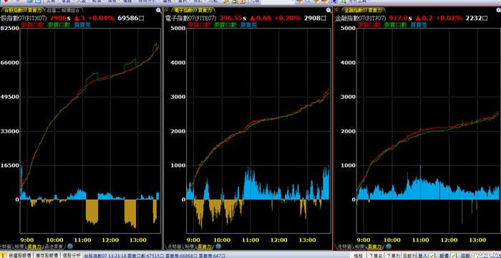Click the 回報列 button in the bottom bar
Viewport: 501px width, 258px height.
[409, 255]
